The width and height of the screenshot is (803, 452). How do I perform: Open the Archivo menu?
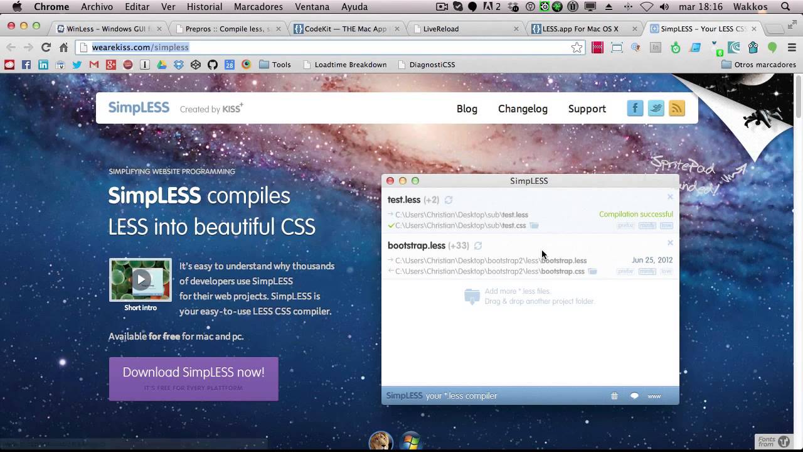(x=97, y=7)
